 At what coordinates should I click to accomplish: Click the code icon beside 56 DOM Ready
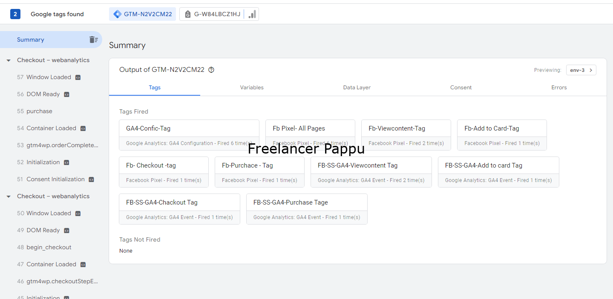(x=66, y=94)
